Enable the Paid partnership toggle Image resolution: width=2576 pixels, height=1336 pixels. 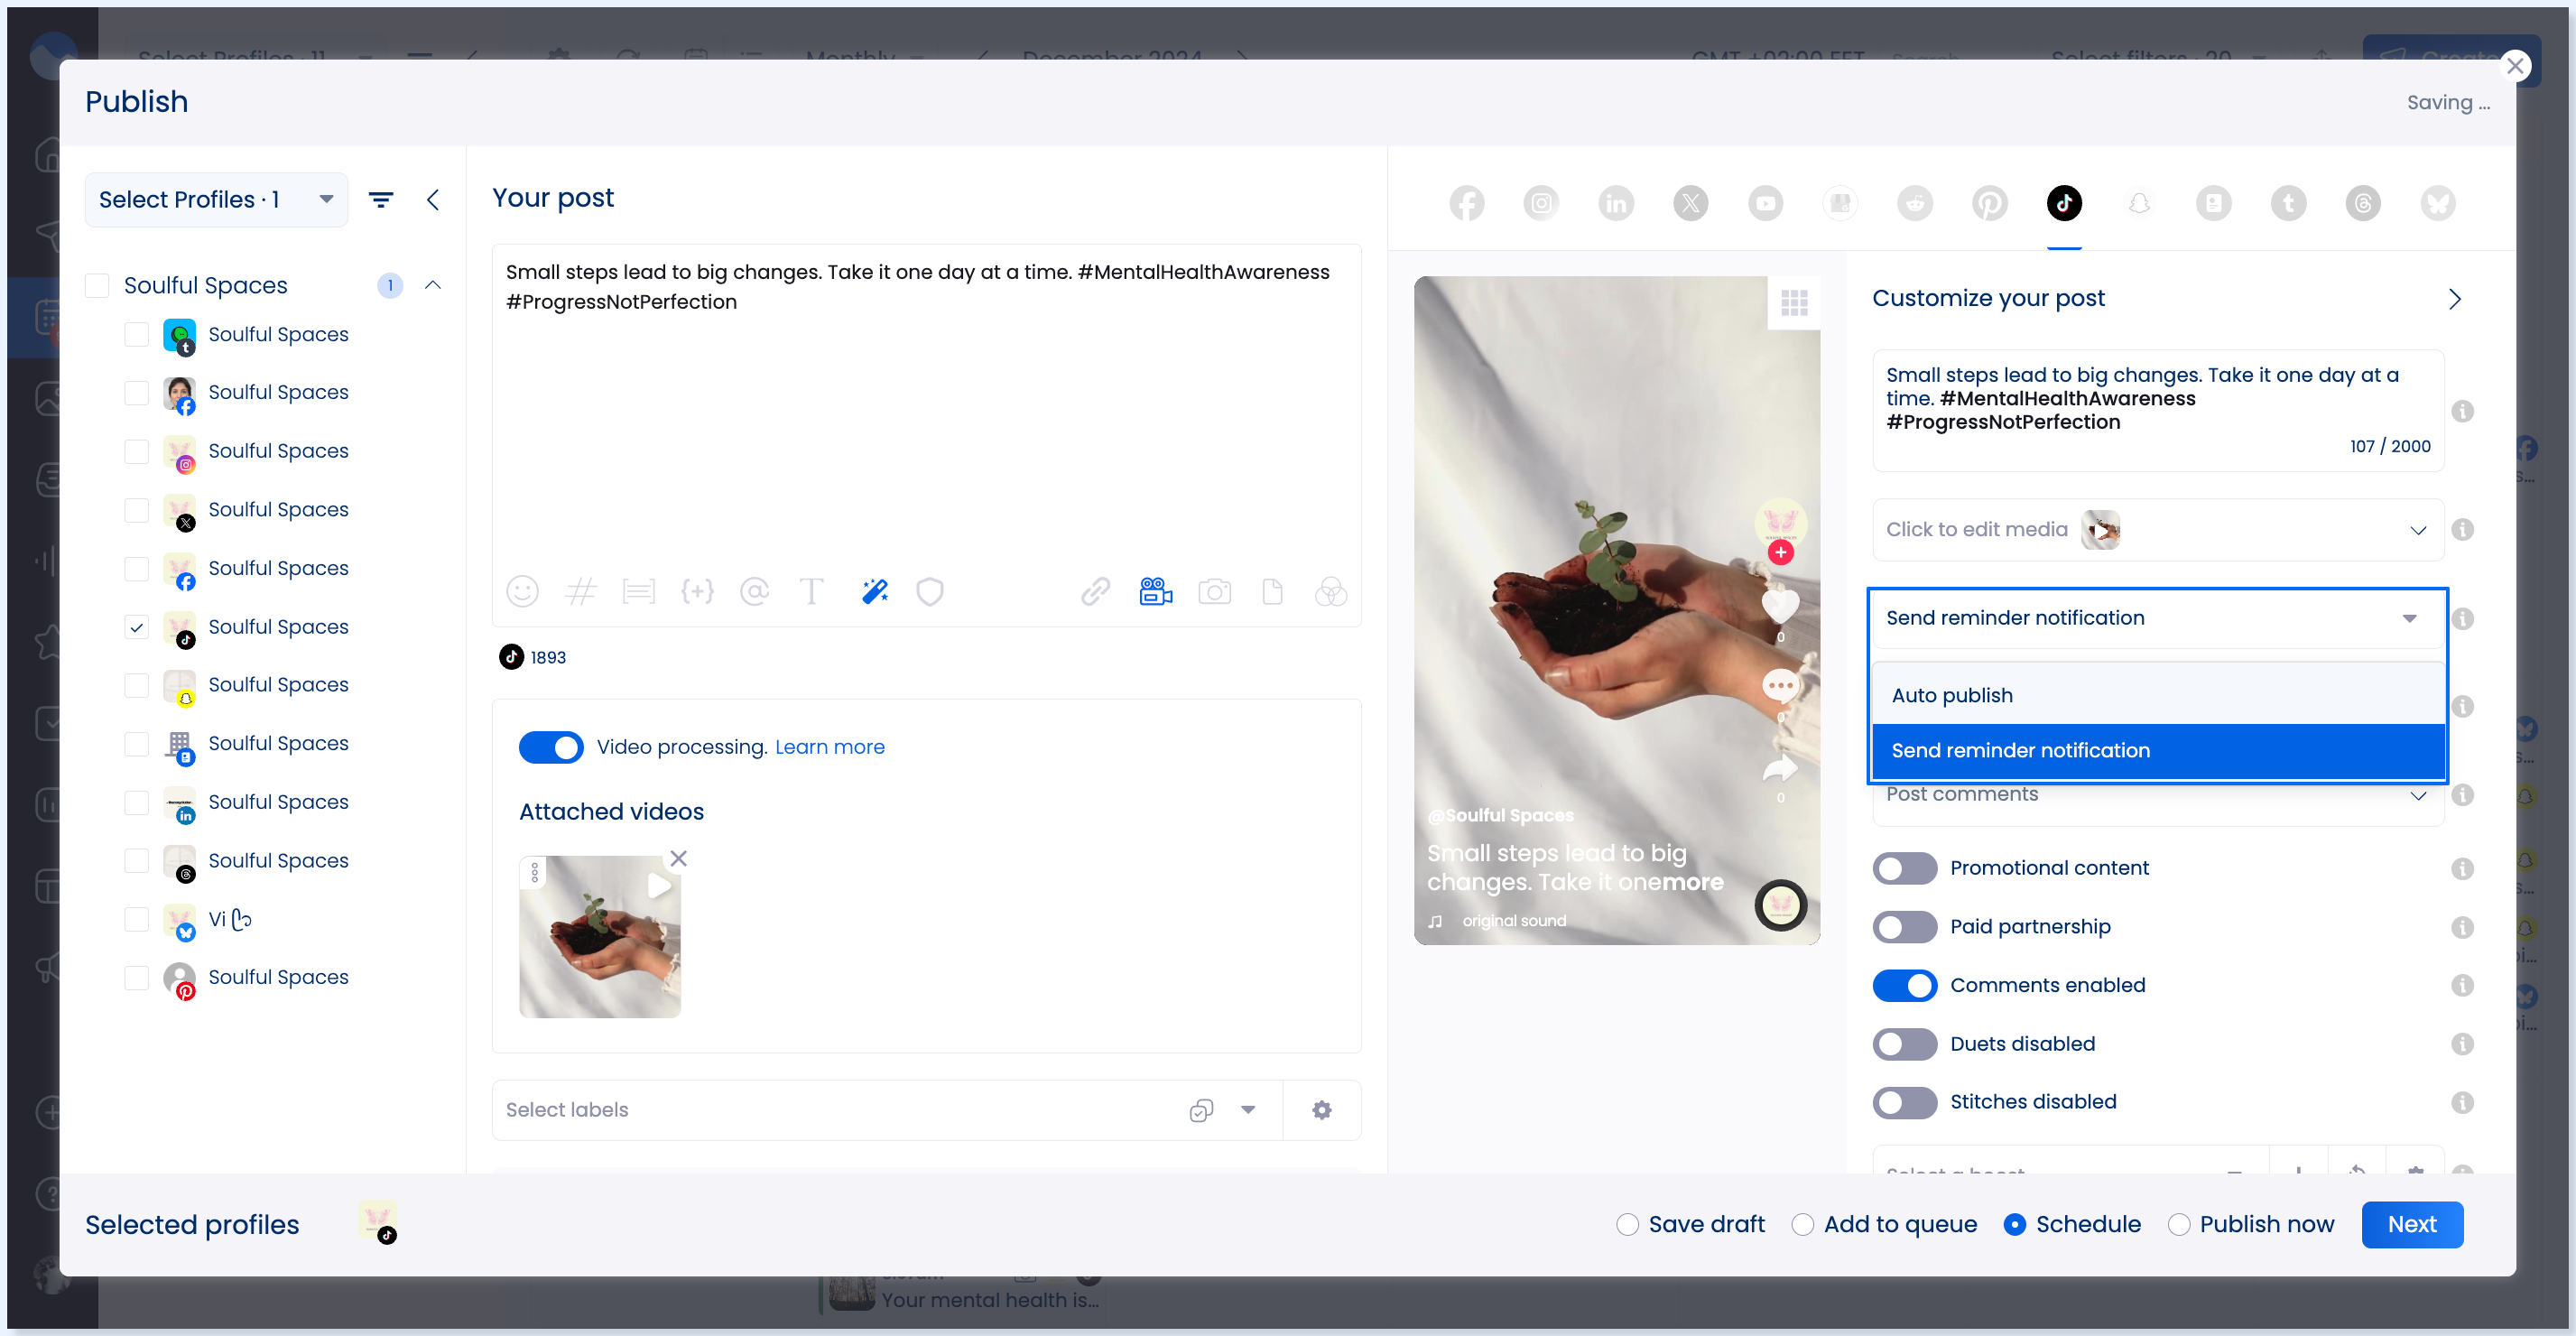click(x=1904, y=927)
